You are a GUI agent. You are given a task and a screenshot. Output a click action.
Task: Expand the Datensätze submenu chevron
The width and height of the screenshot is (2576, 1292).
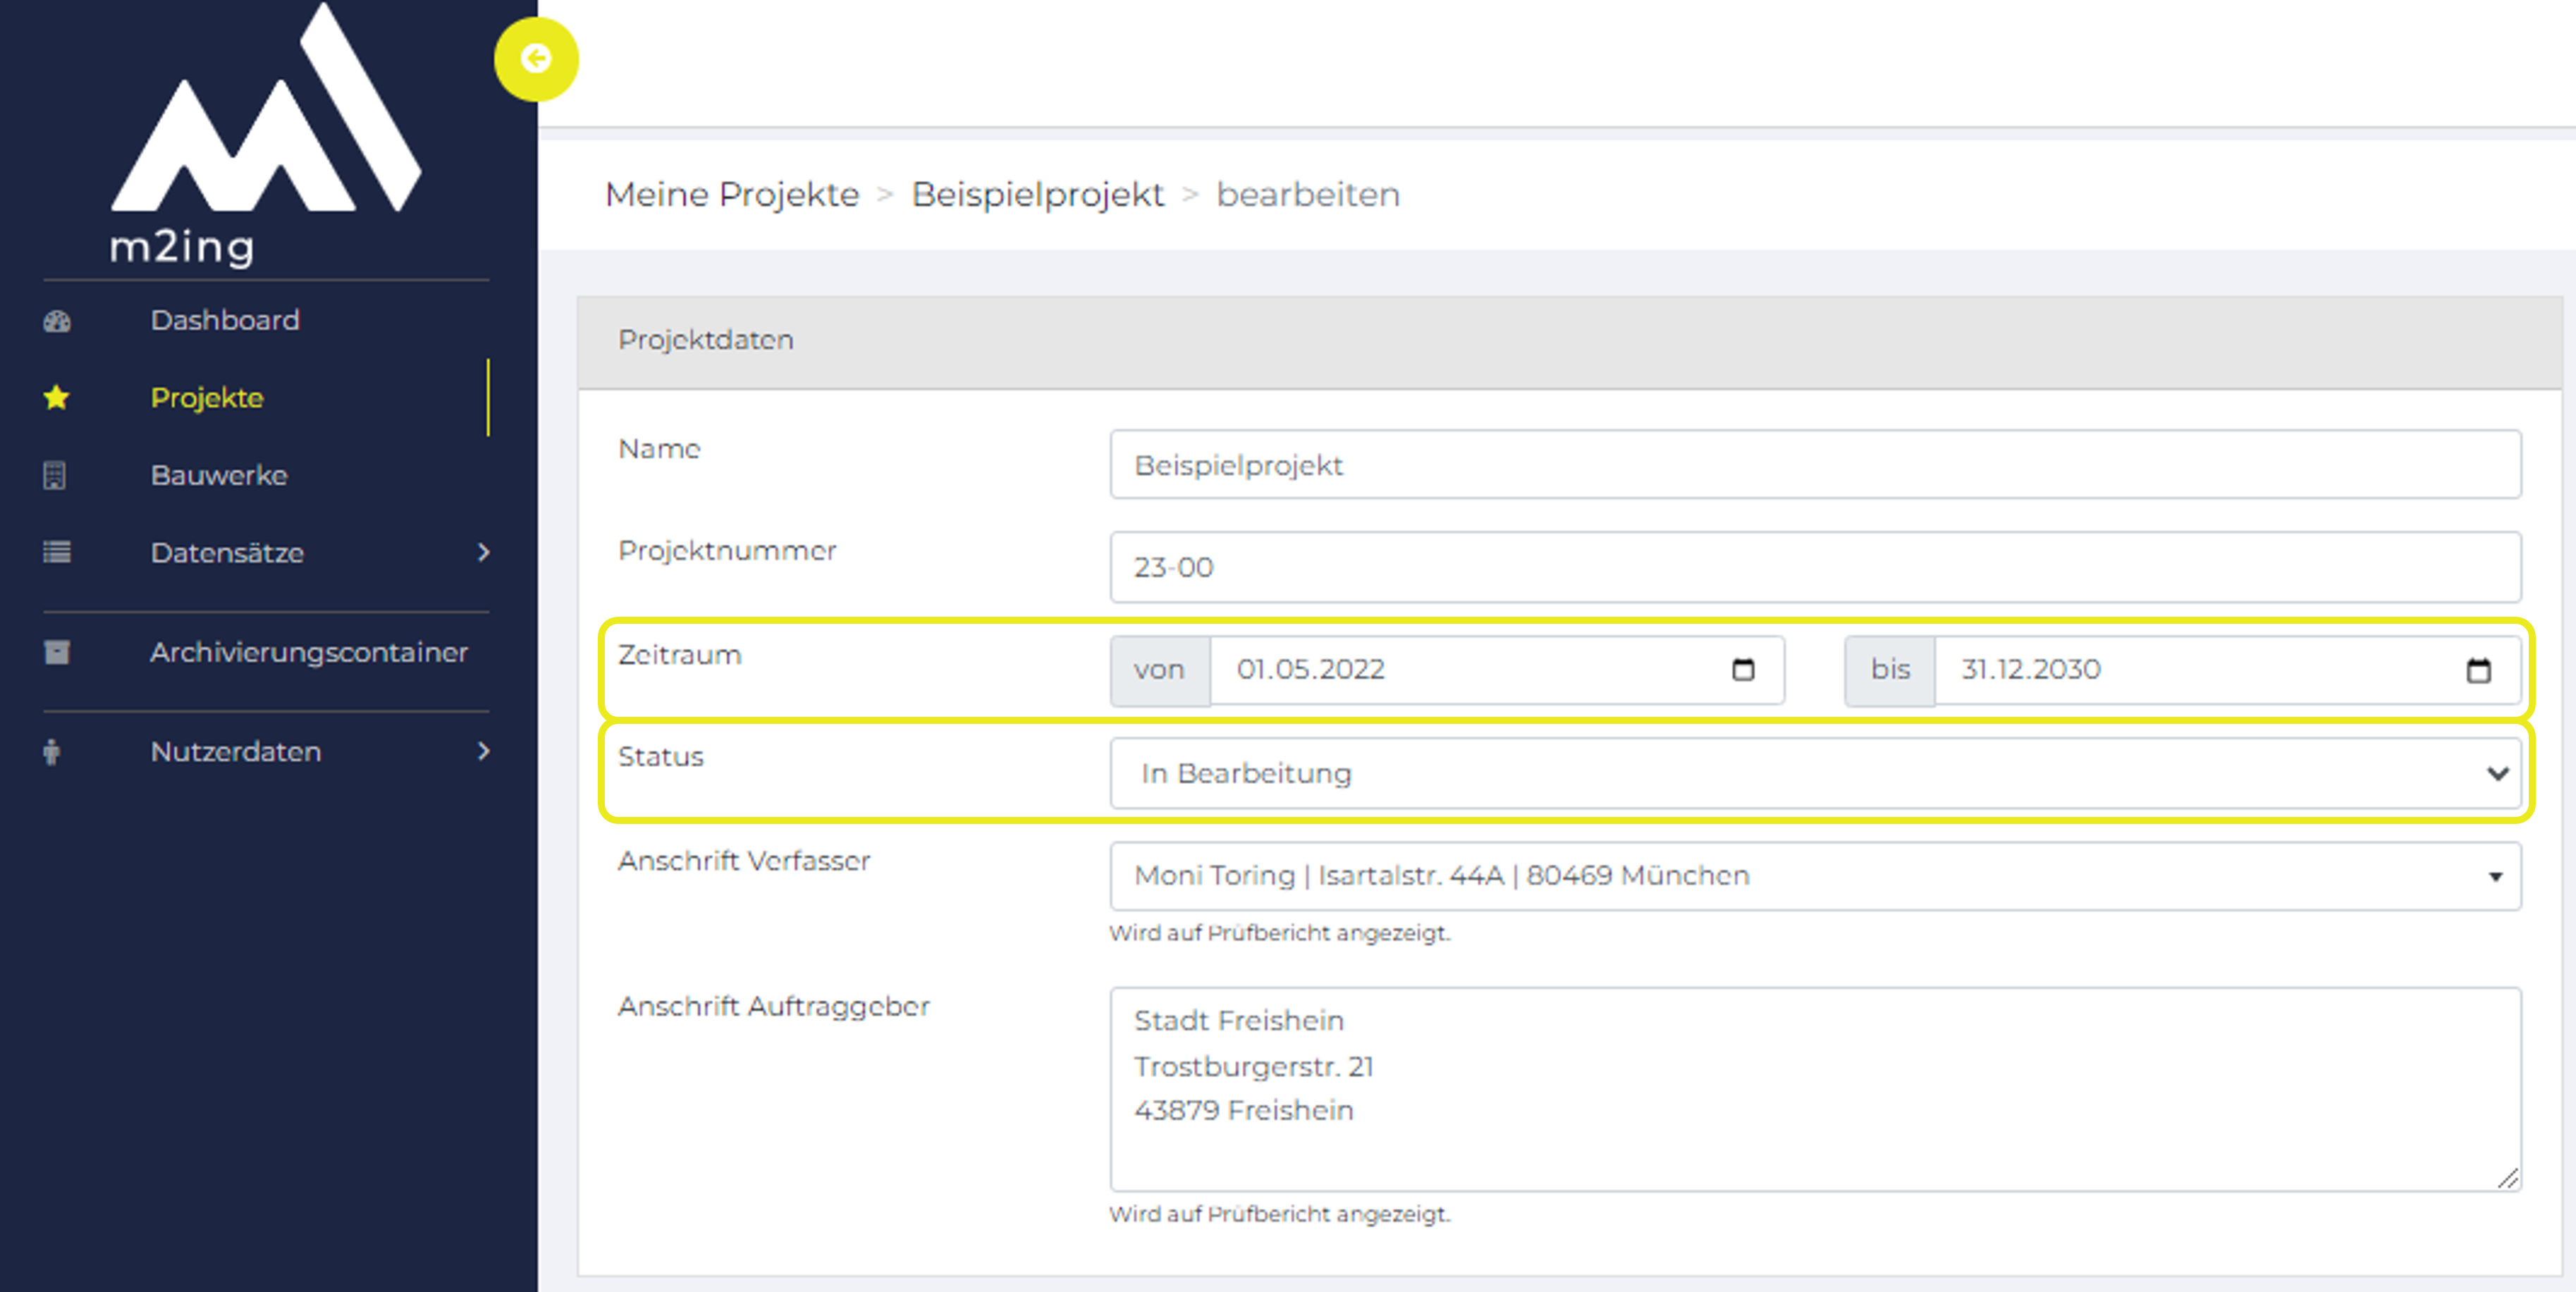(x=484, y=552)
